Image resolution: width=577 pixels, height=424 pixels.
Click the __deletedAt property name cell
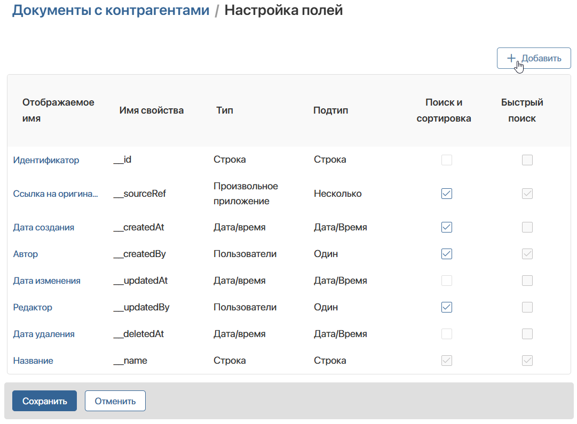coord(139,334)
